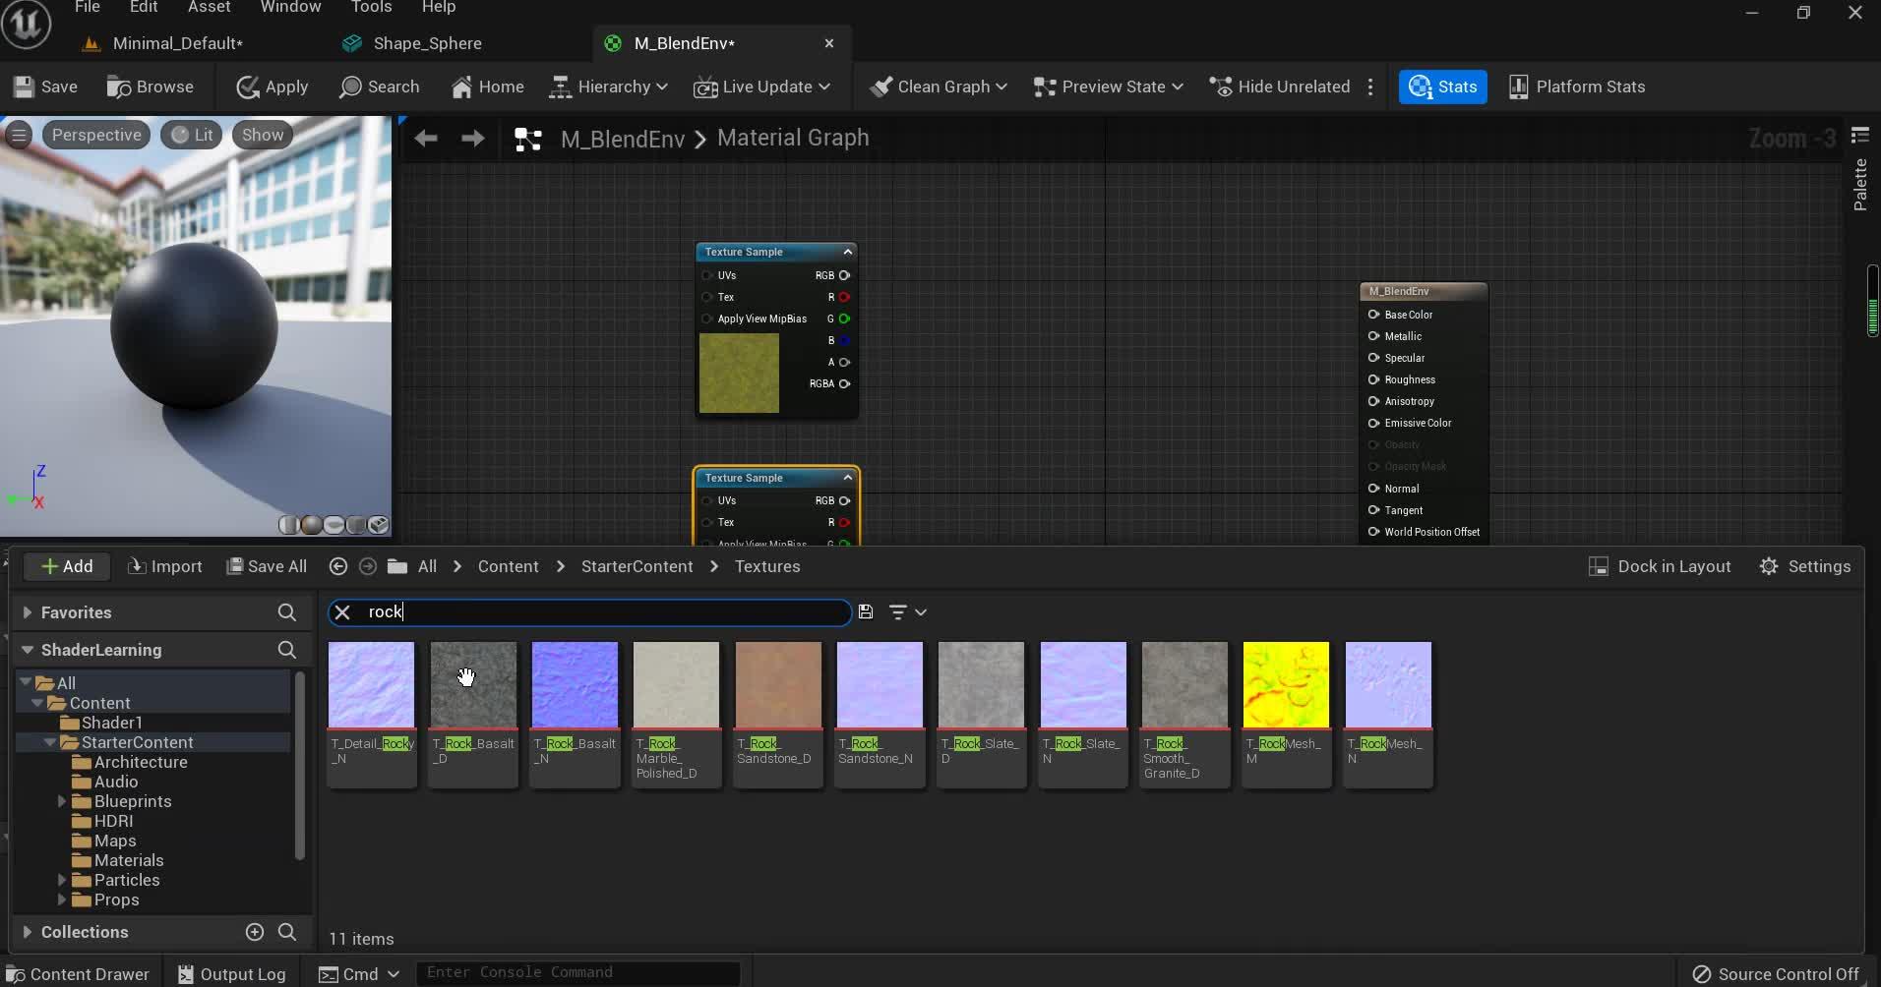The image size is (1881, 987).
Task: Toggle the Stats overlay
Action: (1442, 87)
